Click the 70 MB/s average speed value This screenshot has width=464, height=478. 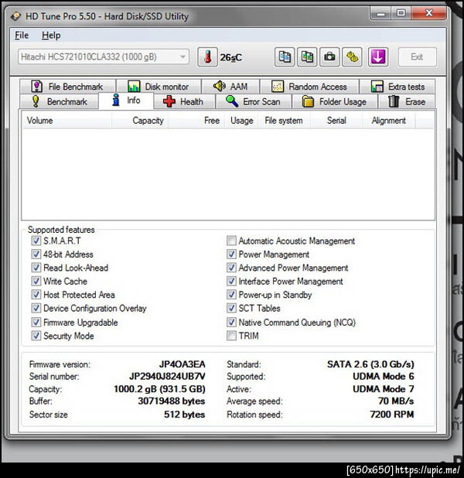396,401
